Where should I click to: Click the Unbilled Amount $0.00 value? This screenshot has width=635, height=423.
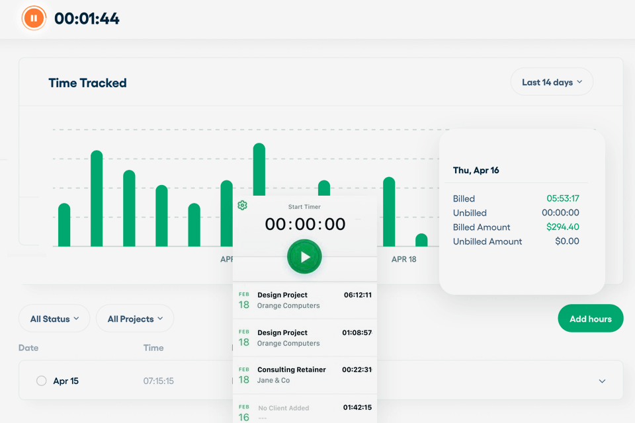pyautogui.click(x=567, y=241)
